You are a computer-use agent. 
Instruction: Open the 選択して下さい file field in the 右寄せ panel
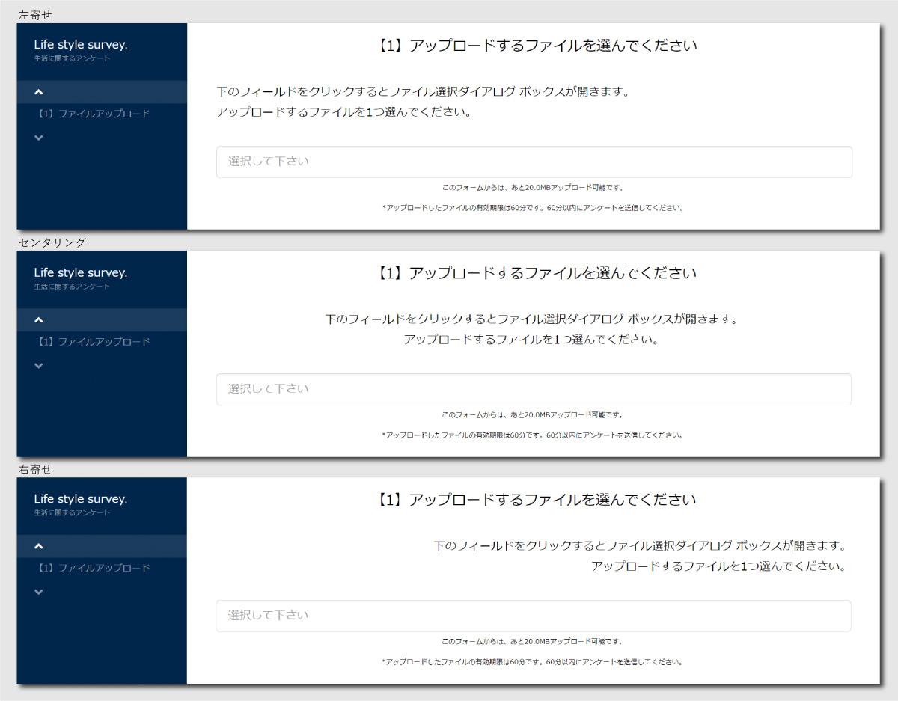point(534,616)
